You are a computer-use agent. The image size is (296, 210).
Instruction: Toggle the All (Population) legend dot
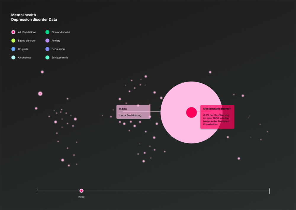click(x=13, y=32)
